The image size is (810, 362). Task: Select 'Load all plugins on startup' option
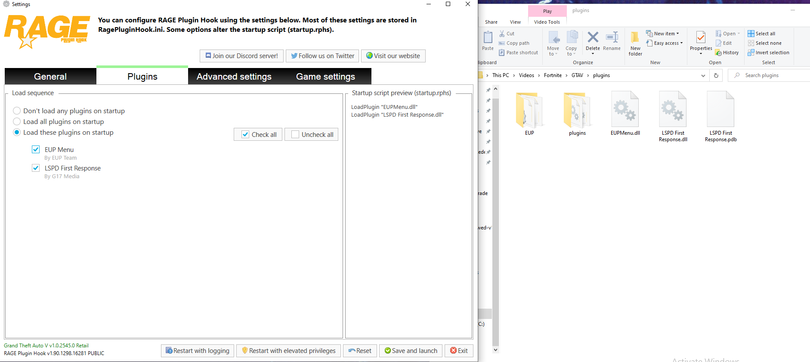pyautogui.click(x=17, y=122)
